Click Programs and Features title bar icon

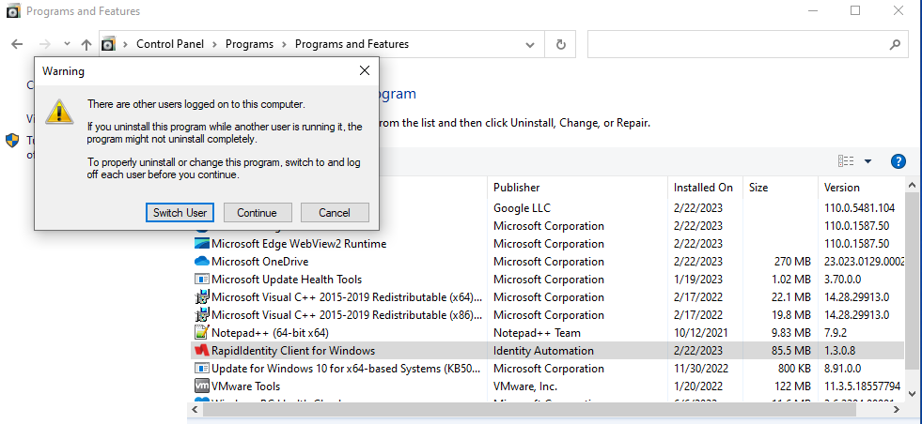coord(13,11)
